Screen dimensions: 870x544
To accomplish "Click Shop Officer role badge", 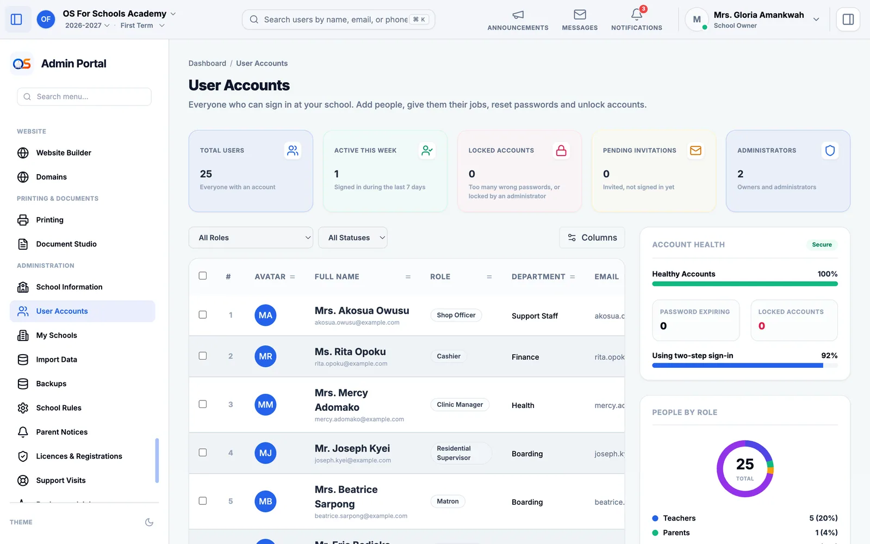I will pyautogui.click(x=456, y=316).
